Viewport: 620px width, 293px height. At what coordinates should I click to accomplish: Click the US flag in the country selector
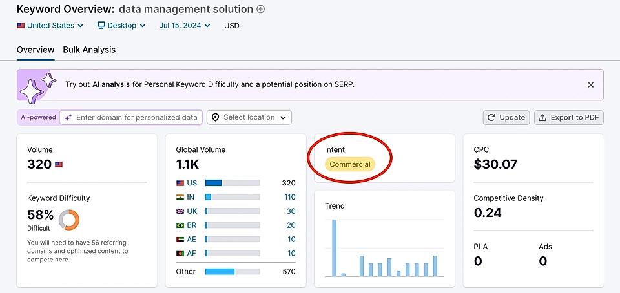pyautogui.click(x=21, y=26)
